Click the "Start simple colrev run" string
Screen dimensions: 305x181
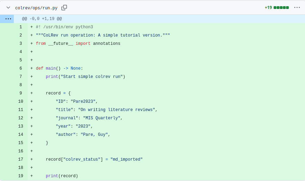tap(93, 77)
